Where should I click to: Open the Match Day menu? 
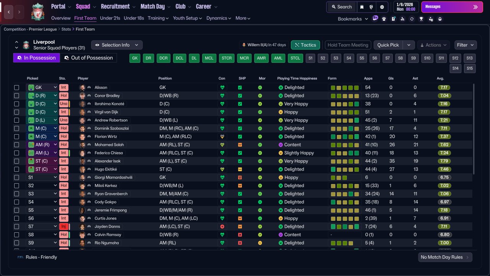tap(155, 7)
